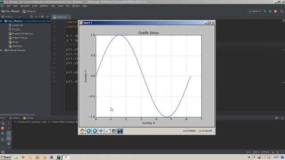Open the Tools menu
Screen dimensions: 285x160
(x=61, y=6)
